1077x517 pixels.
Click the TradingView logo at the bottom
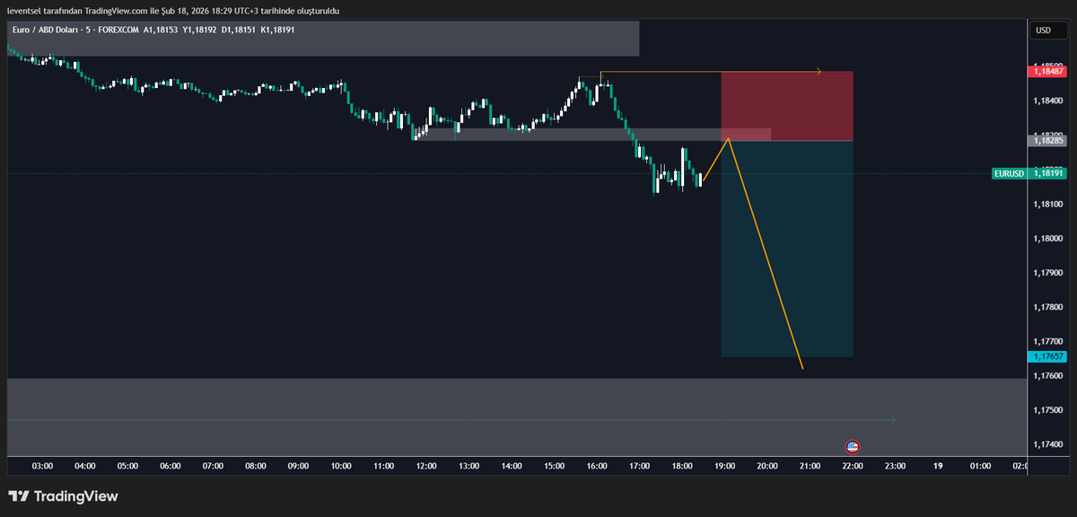[63, 496]
